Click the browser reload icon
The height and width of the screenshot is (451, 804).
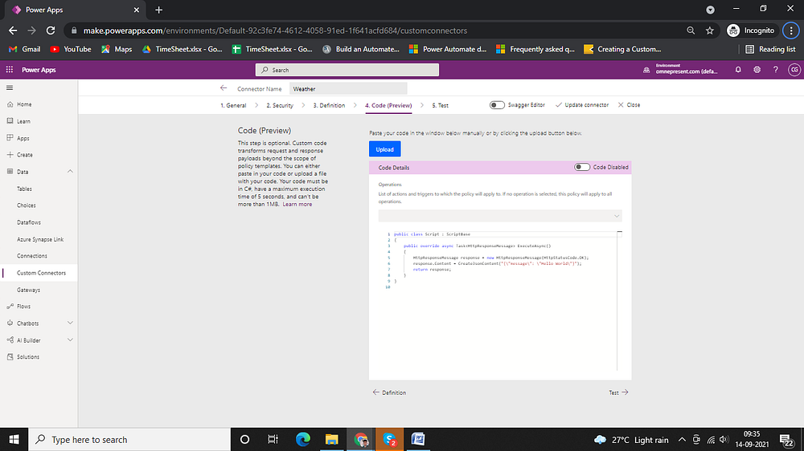51,30
